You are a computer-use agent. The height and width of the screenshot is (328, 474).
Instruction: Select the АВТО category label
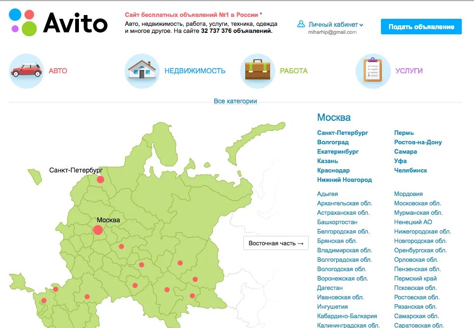tap(58, 71)
